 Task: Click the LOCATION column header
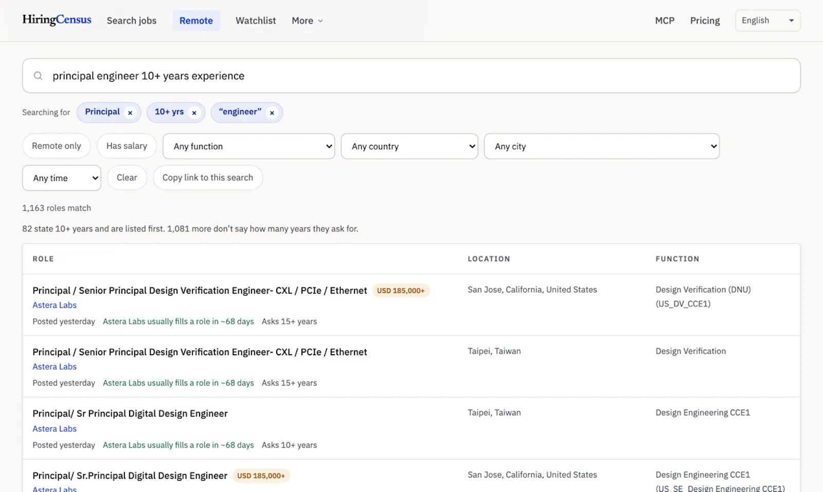click(489, 259)
